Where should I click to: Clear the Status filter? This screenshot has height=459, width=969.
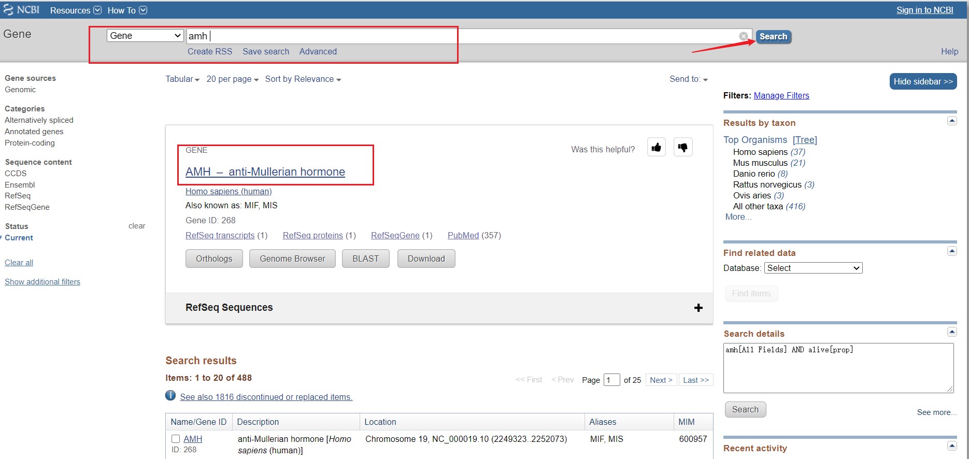[x=137, y=226]
